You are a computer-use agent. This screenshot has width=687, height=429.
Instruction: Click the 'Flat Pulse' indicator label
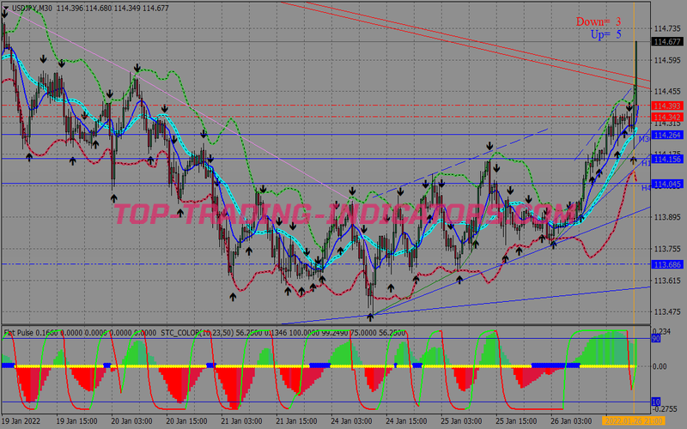click(x=18, y=333)
